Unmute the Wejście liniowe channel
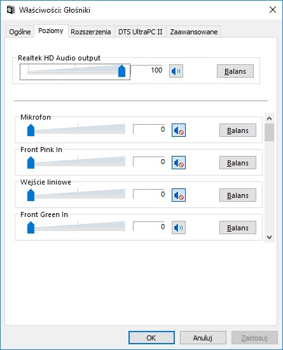283x350 pixels. point(179,195)
